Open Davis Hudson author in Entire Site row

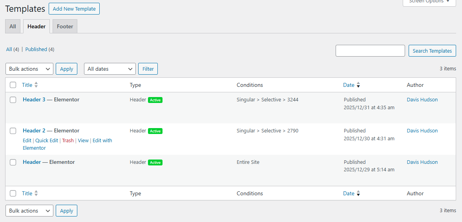pos(422,162)
